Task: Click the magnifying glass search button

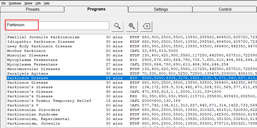Action: coord(117,26)
